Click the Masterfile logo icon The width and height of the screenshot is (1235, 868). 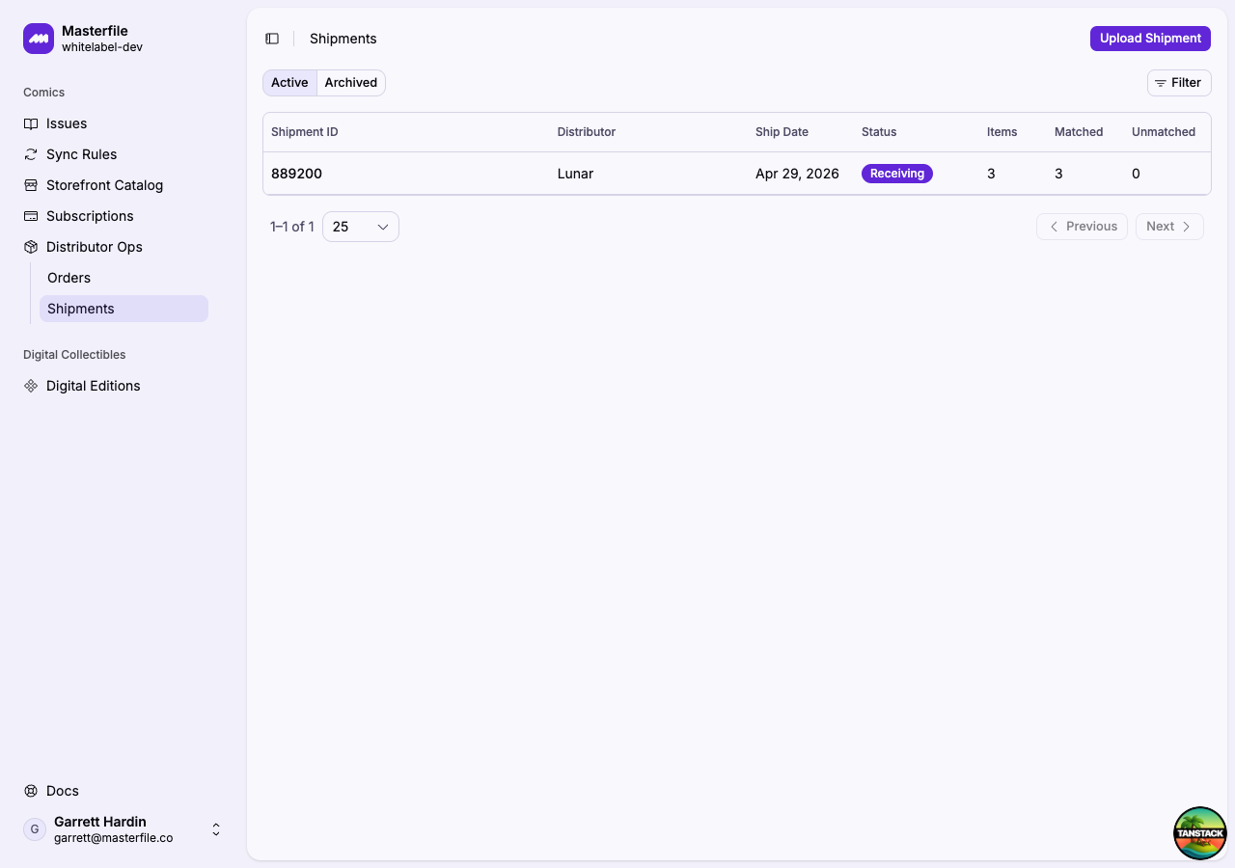(x=39, y=39)
